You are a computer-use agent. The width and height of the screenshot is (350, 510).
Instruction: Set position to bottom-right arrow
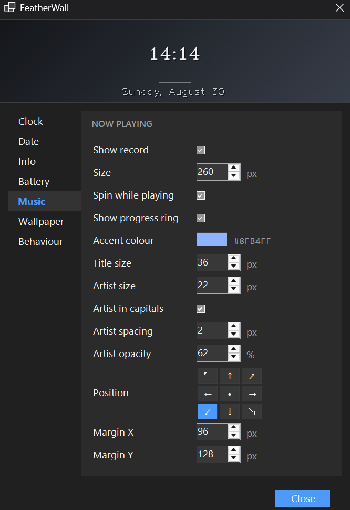(252, 411)
